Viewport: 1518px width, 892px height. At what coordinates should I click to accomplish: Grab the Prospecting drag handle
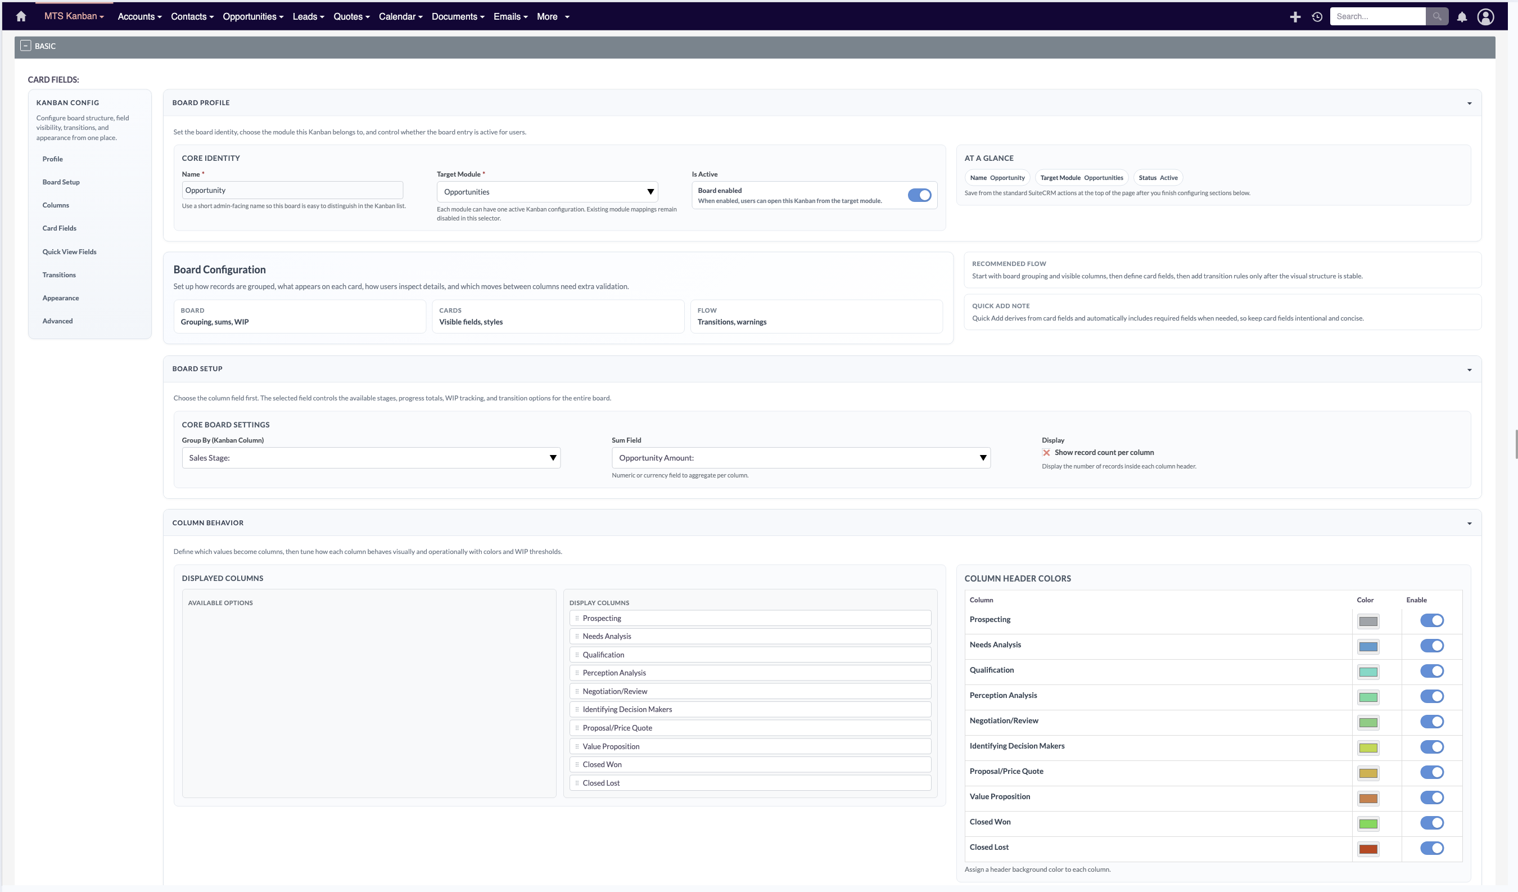click(x=576, y=618)
